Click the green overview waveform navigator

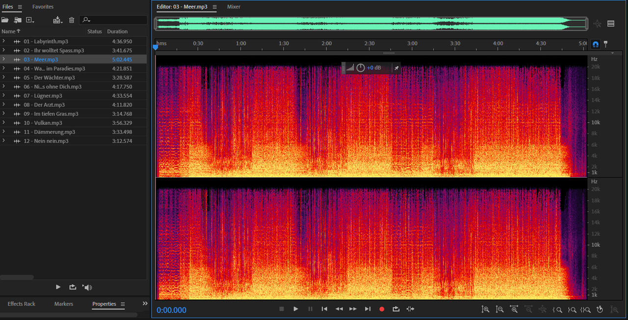(x=371, y=23)
